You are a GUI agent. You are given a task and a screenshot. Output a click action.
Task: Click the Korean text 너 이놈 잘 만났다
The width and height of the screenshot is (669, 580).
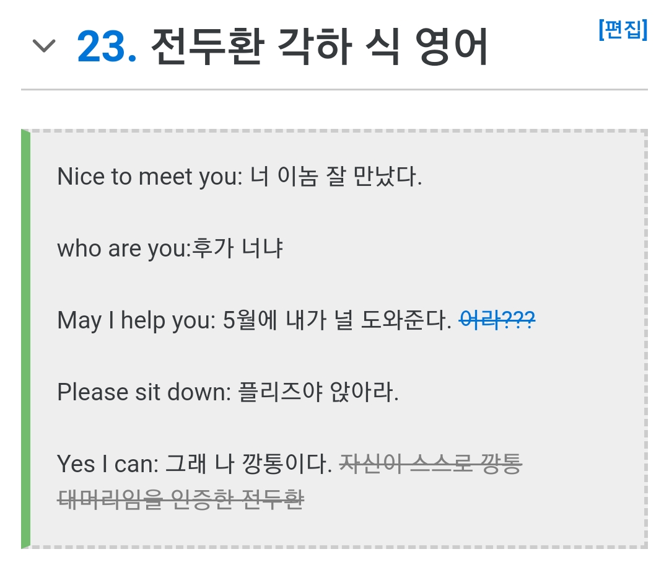tap(336, 177)
